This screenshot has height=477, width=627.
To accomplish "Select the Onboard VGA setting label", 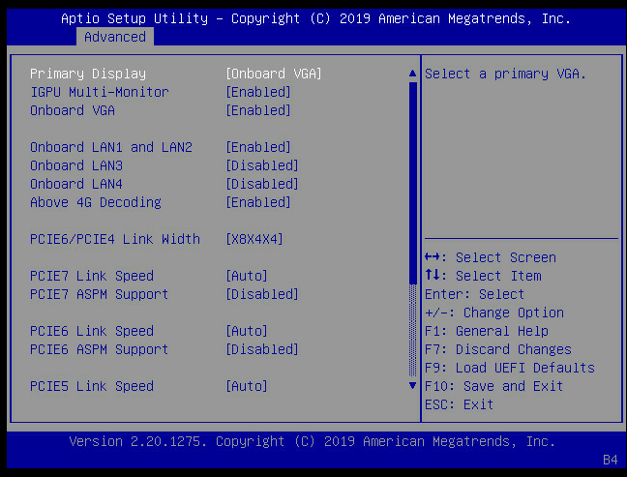I will pos(73,110).
